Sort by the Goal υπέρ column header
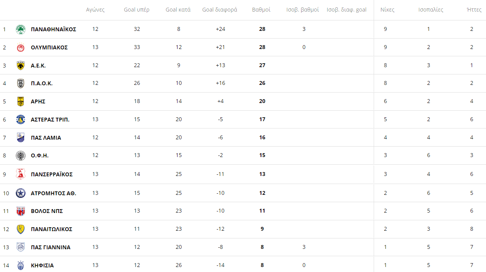 137,10
